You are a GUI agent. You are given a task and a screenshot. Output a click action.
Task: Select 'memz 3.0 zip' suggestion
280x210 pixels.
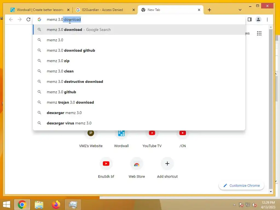[x=139, y=61]
